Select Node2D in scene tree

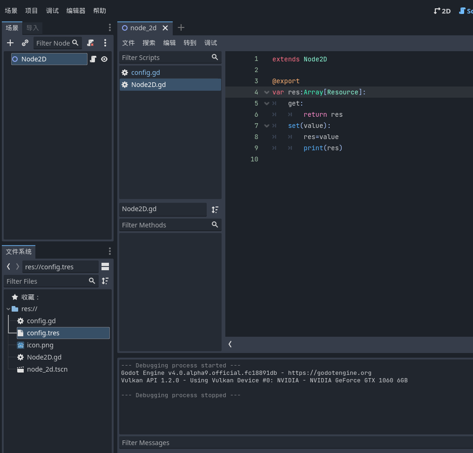click(x=49, y=59)
